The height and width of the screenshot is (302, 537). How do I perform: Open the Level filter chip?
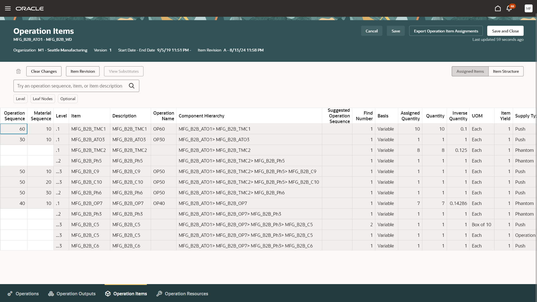tap(20, 99)
